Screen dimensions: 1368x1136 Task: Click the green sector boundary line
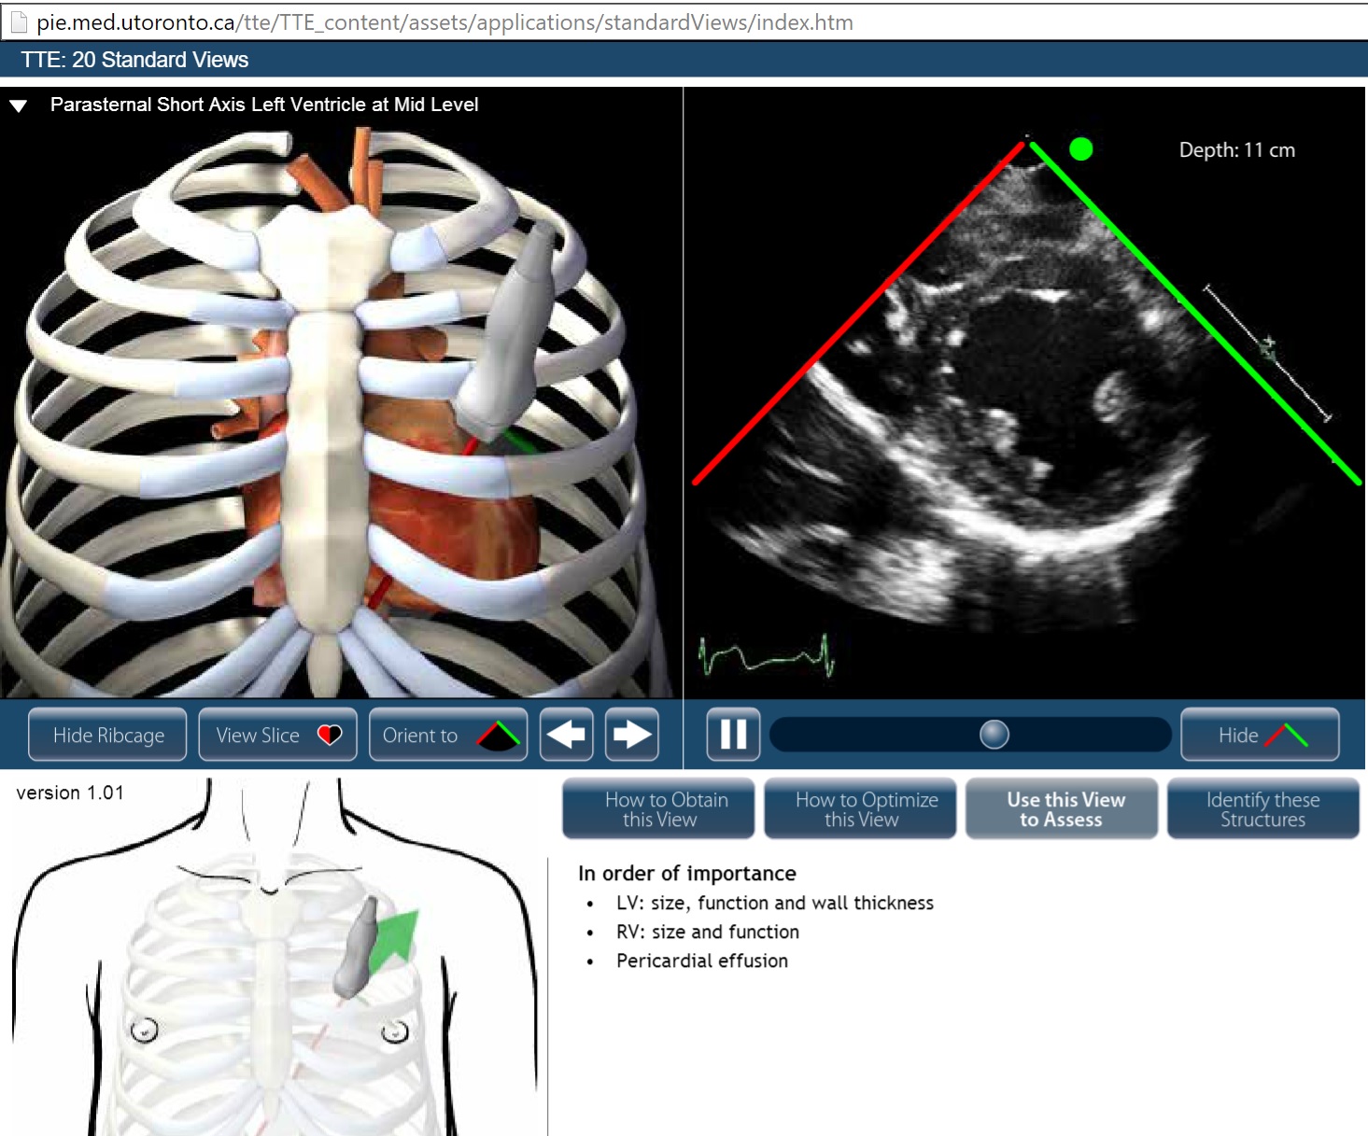pyautogui.click(x=1195, y=314)
